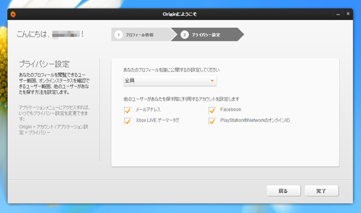This screenshot has width=361, height=213.
Task: Click the プライバシー設定 heading in left panel
Action: point(44,64)
